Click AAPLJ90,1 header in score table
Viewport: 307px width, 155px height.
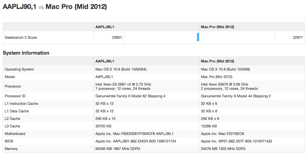(x=105, y=27)
